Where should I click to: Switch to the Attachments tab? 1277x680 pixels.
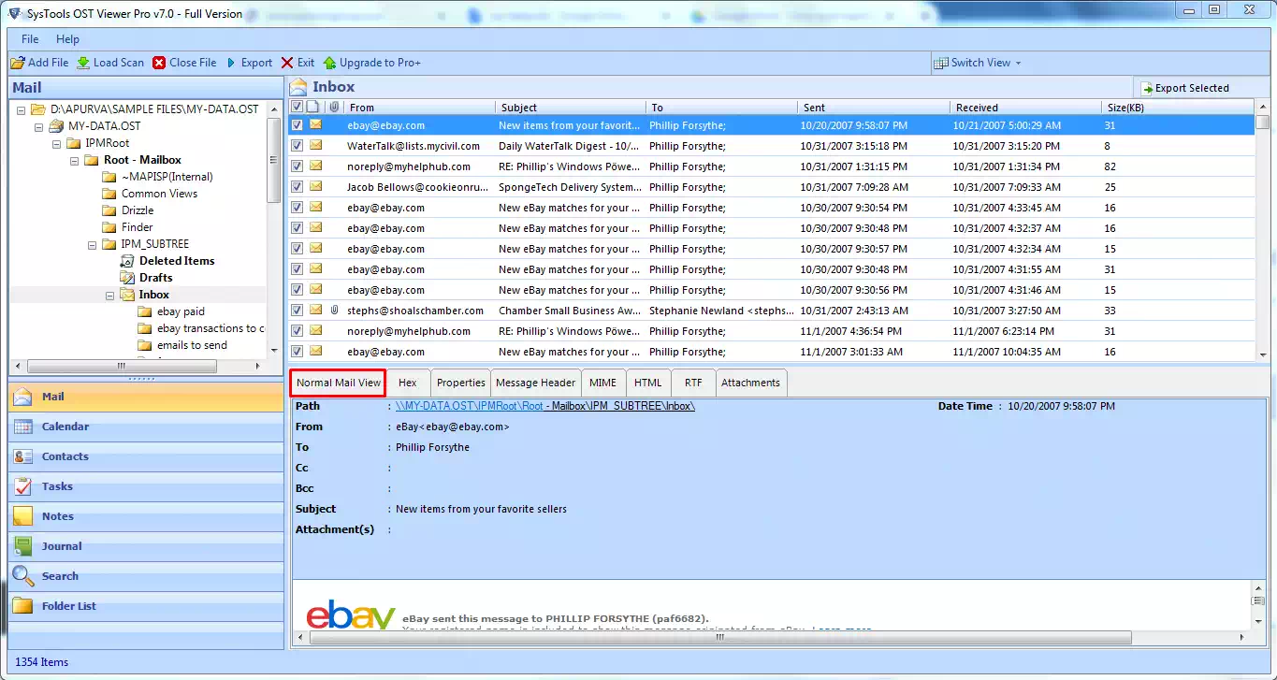pos(750,383)
